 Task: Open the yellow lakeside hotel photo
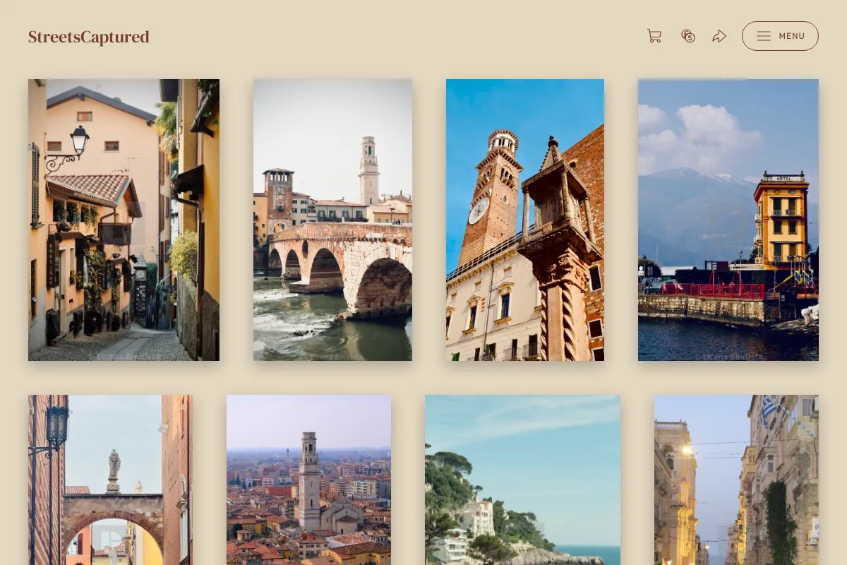point(728,220)
